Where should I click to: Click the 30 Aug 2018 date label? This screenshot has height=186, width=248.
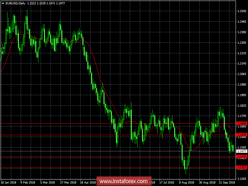pyautogui.click(x=207, y=183)
